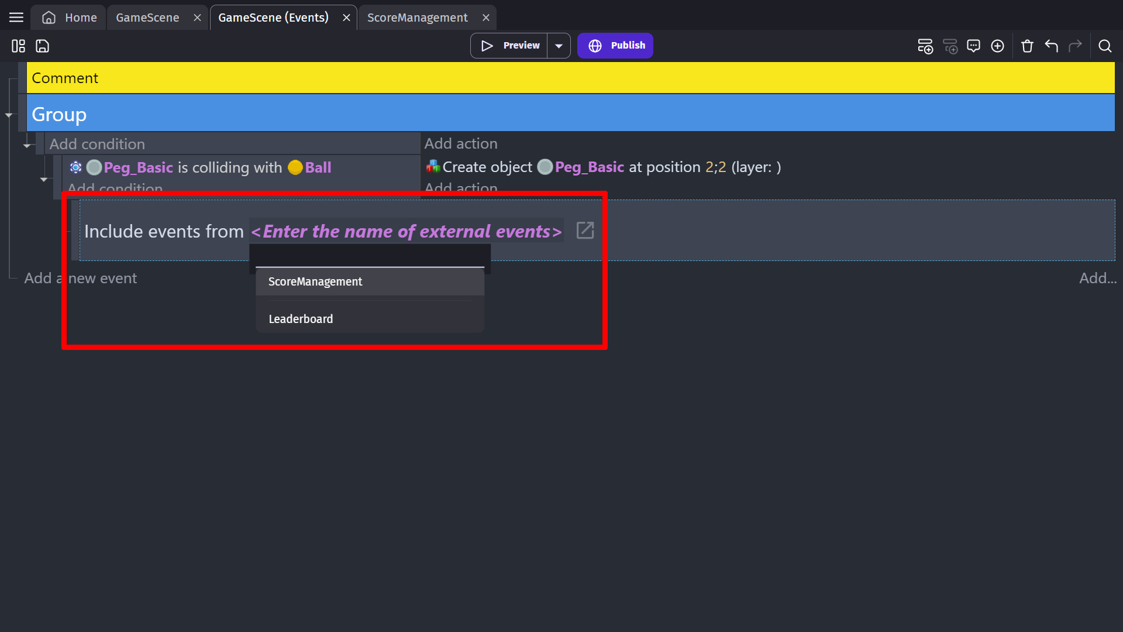This screenshot has width=1123, height=632.
Task: Switch to GameScene tab
Action: coord(147,17)
